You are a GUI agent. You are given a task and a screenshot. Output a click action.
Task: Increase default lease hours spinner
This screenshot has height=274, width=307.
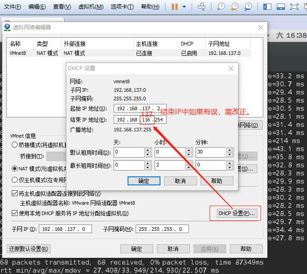point(189,150)
